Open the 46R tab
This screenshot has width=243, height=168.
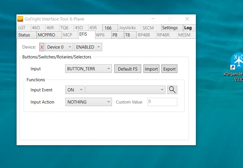(x=52, y=28)
